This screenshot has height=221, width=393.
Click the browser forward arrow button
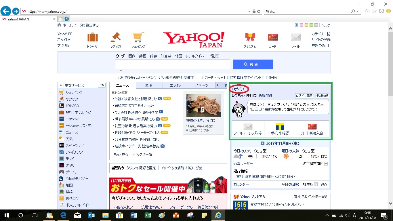tap(16, 11)
